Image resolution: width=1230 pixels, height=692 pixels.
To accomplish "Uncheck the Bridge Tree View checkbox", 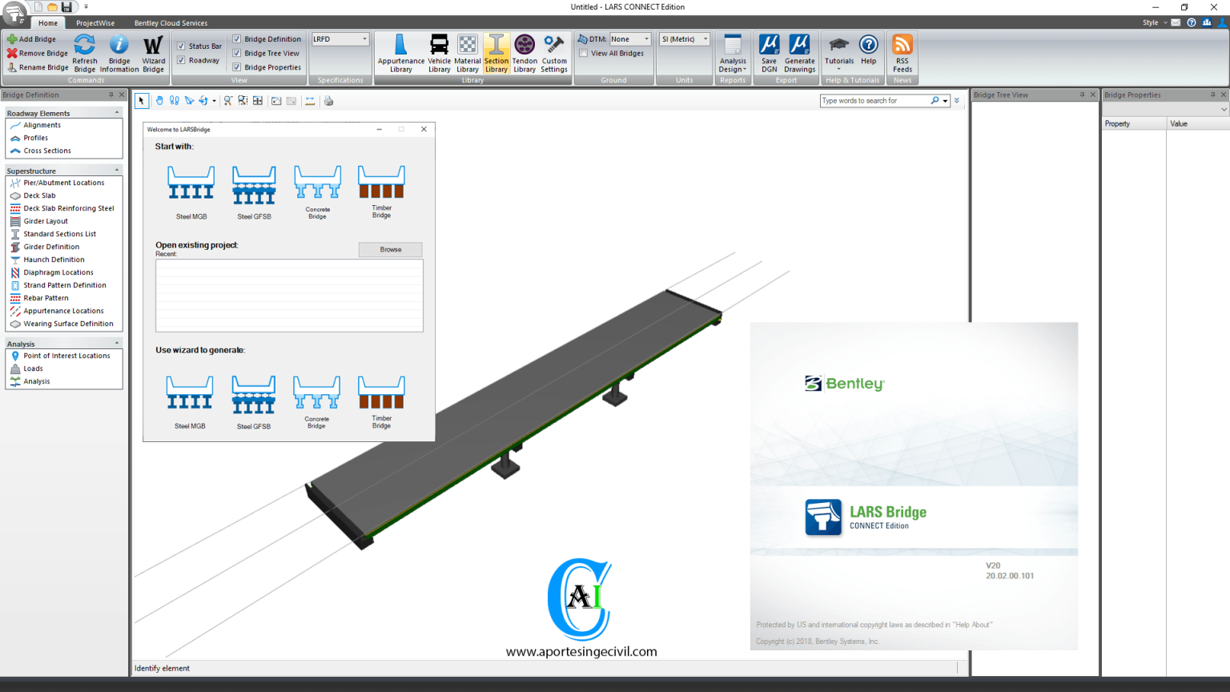I will click(x=237, y=54).
